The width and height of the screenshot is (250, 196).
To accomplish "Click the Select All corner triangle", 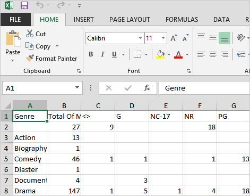I will [x=8, y=105].
